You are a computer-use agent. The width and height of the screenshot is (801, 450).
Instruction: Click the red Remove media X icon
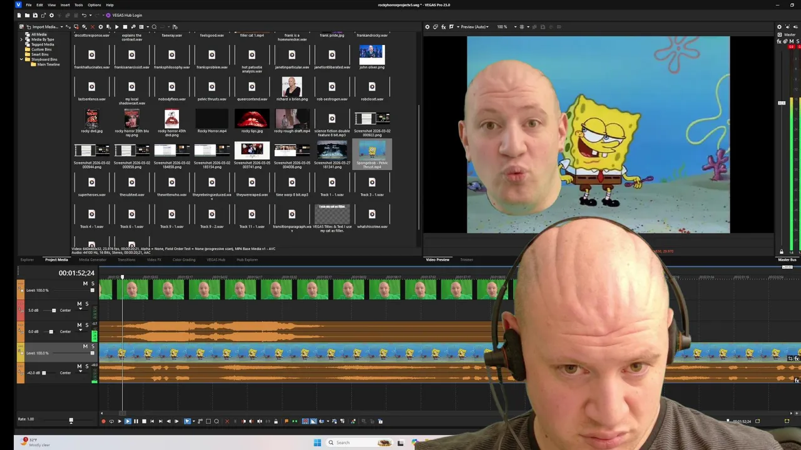point(93,27)
